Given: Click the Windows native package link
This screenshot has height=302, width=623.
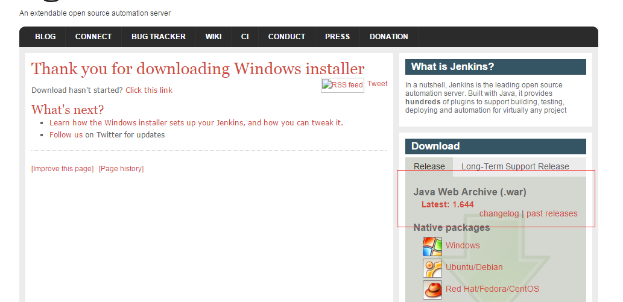Looking at the screenshot, I should [463, 245].
